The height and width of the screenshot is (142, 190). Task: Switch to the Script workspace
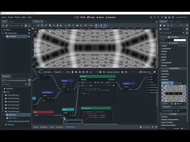point(91,17)
